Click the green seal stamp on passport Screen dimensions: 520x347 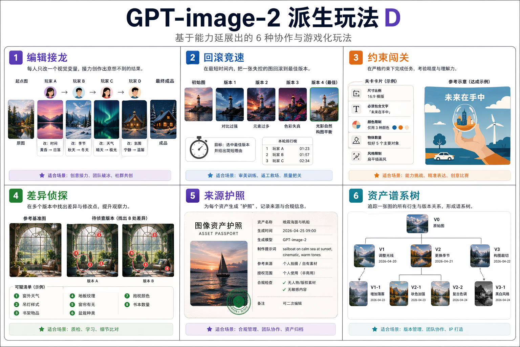pos(239,302)
